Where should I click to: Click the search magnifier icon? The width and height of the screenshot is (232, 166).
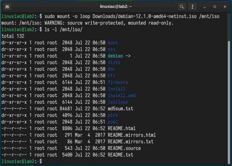(182, 6)
